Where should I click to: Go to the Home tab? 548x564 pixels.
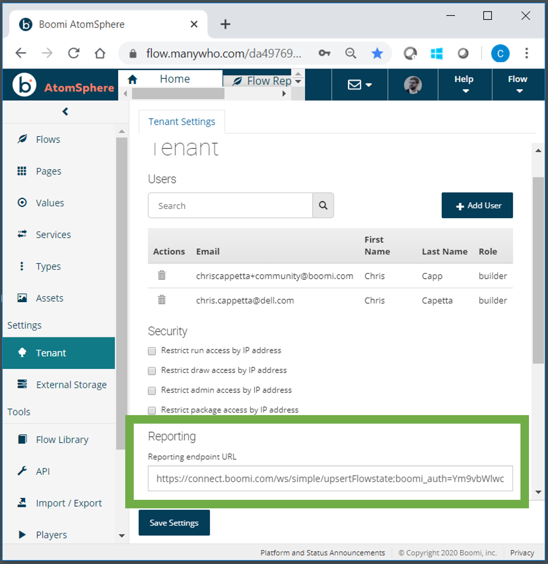[174, 79]
